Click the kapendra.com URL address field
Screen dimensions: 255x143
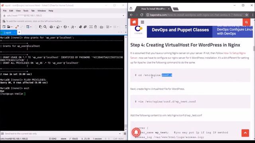pos(196,15)
